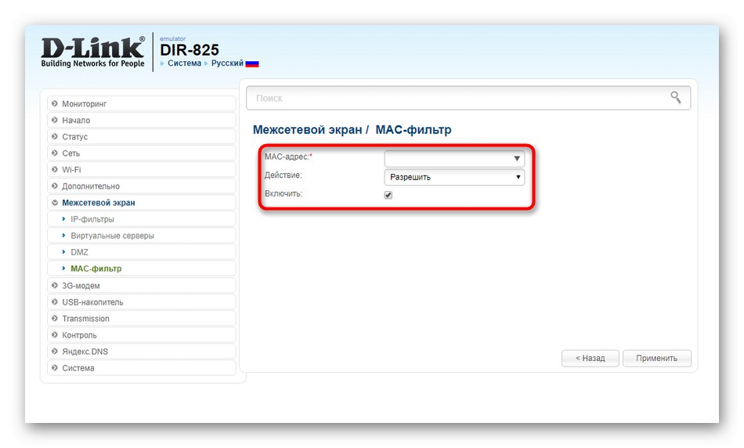Image resolution: width=744 pixels, height=448 pixels.
Task: Expand the Мониторинг section
Action: [x=142, y=103]
